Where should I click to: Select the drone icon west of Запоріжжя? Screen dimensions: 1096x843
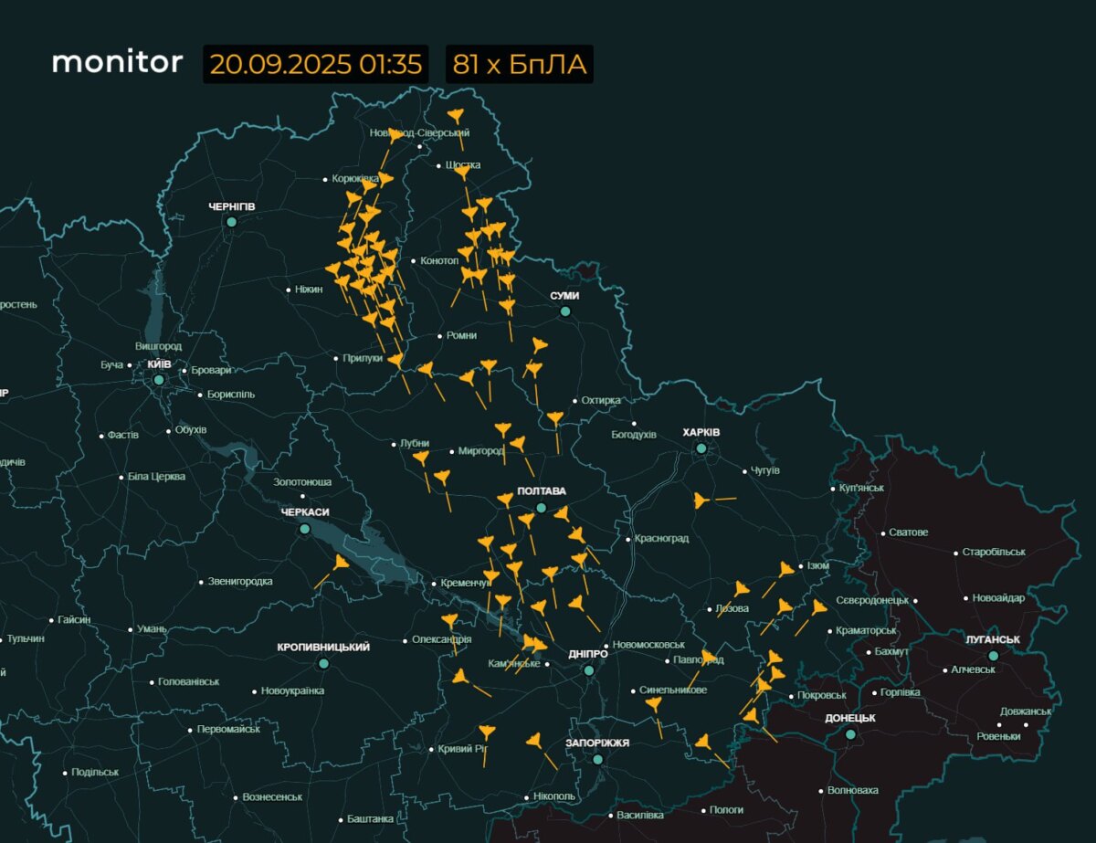[x=534, y=741]
